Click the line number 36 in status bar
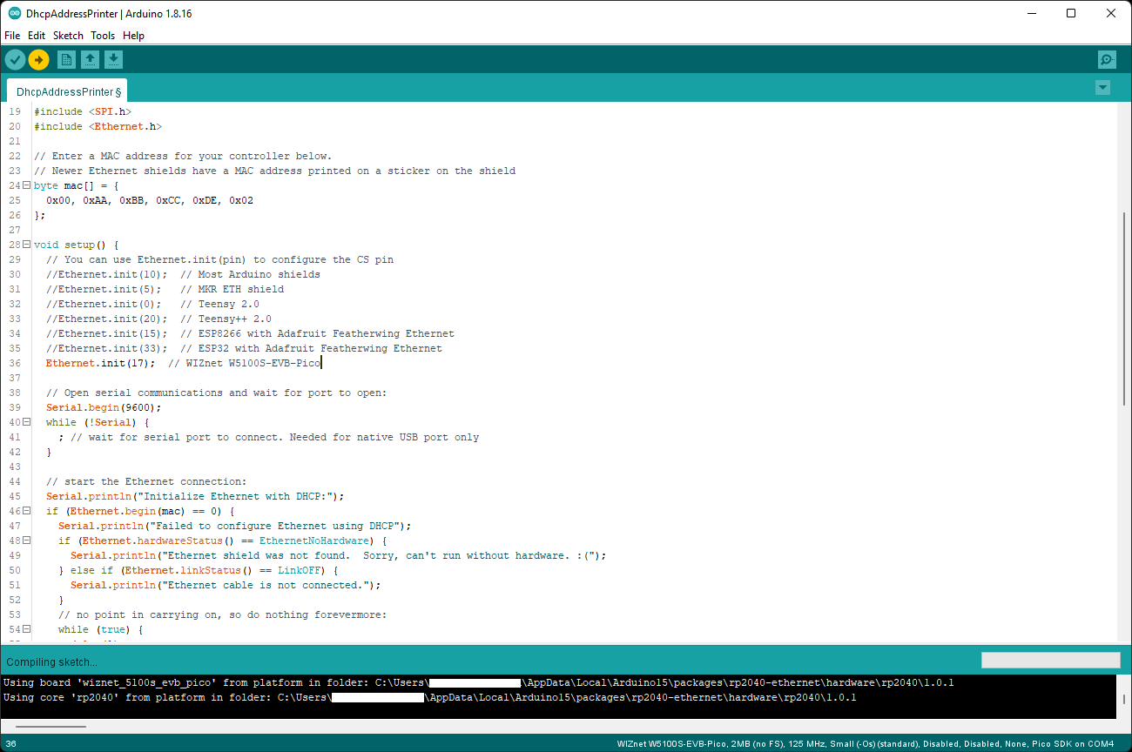This screenshot has height=752, width=1132. pyautogui.click(x=11, y=743)
